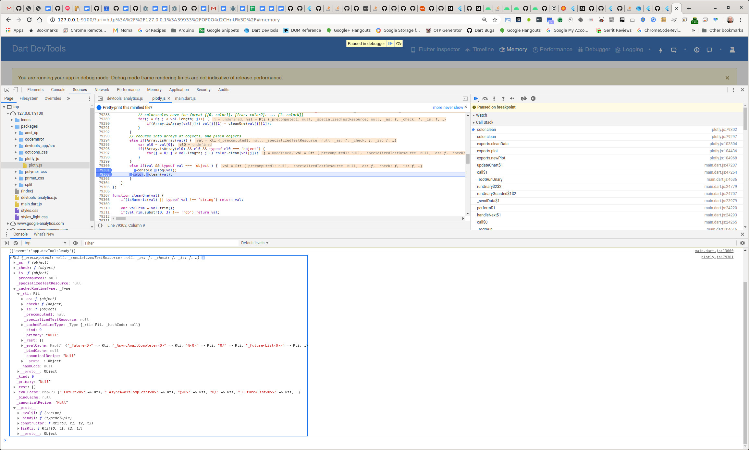749x450 pixels.
Task: Open the Default levels dropdown
Action: pos(255,243)
